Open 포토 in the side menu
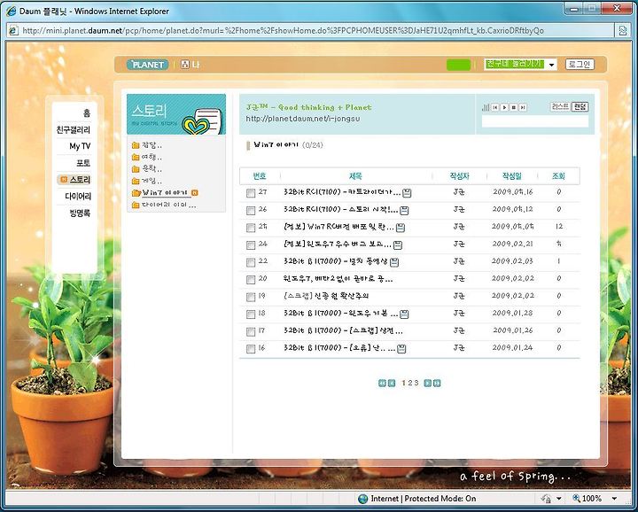 (83, 163)
